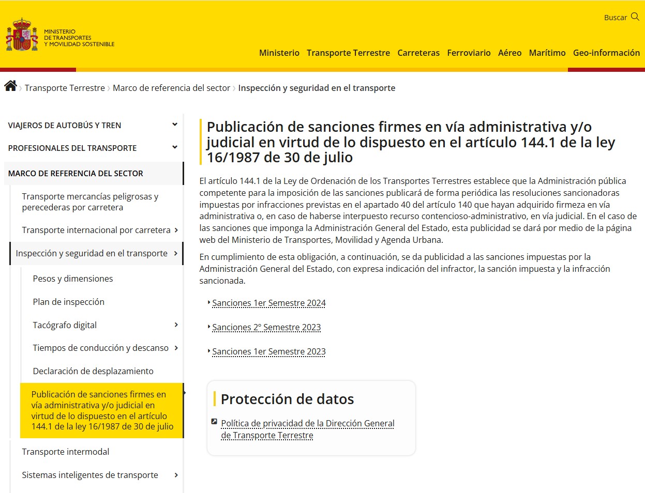Image resolution: width=645 pixels, height=493 pixels.
Task: Open Transporte mercancías peligrosas y perecederas por carretera
Action: (x=90, y=202)
